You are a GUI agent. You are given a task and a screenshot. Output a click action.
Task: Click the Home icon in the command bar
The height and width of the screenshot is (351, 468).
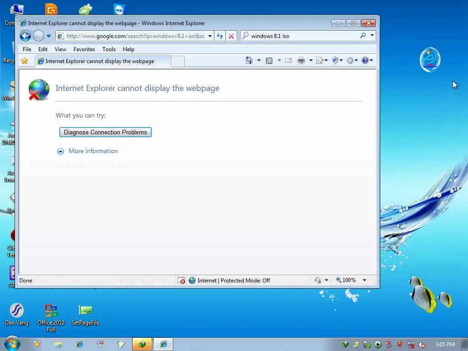tap(249, 61)
